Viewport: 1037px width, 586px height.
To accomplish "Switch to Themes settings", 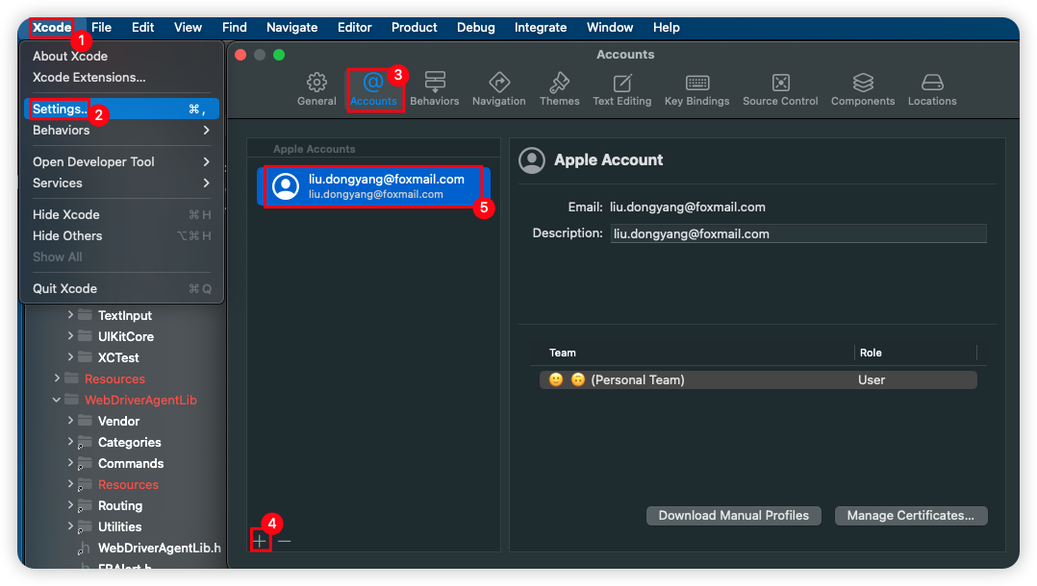I will tap(559, 89).
